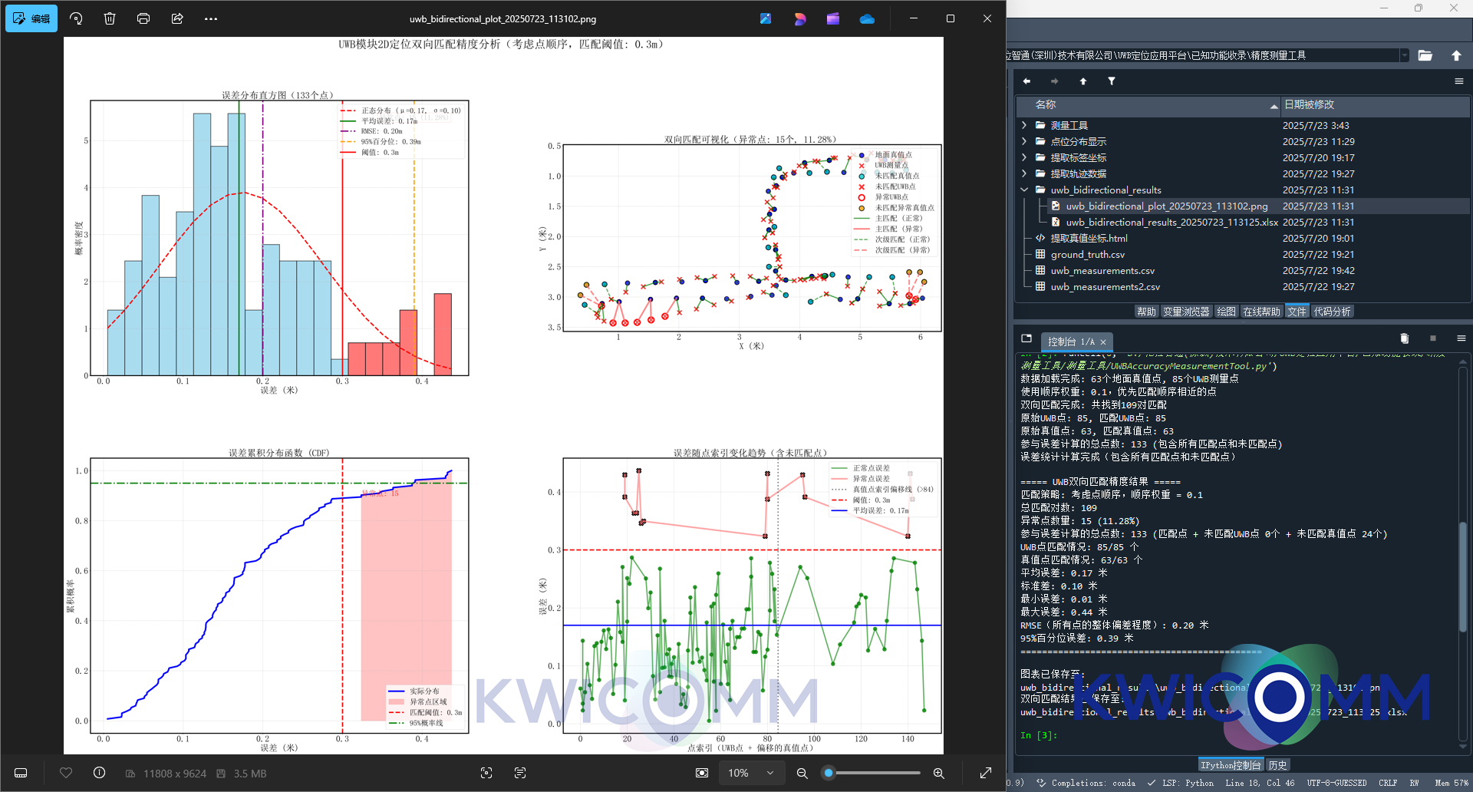Switch to the 文件 tab
1473x792 pixels.
(1297, 312)
